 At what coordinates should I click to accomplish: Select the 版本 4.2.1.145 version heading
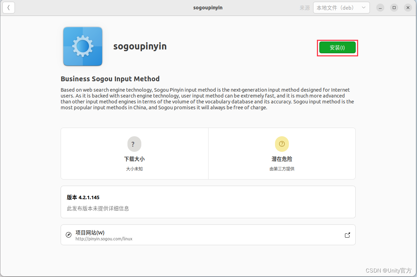click(83, 197)
